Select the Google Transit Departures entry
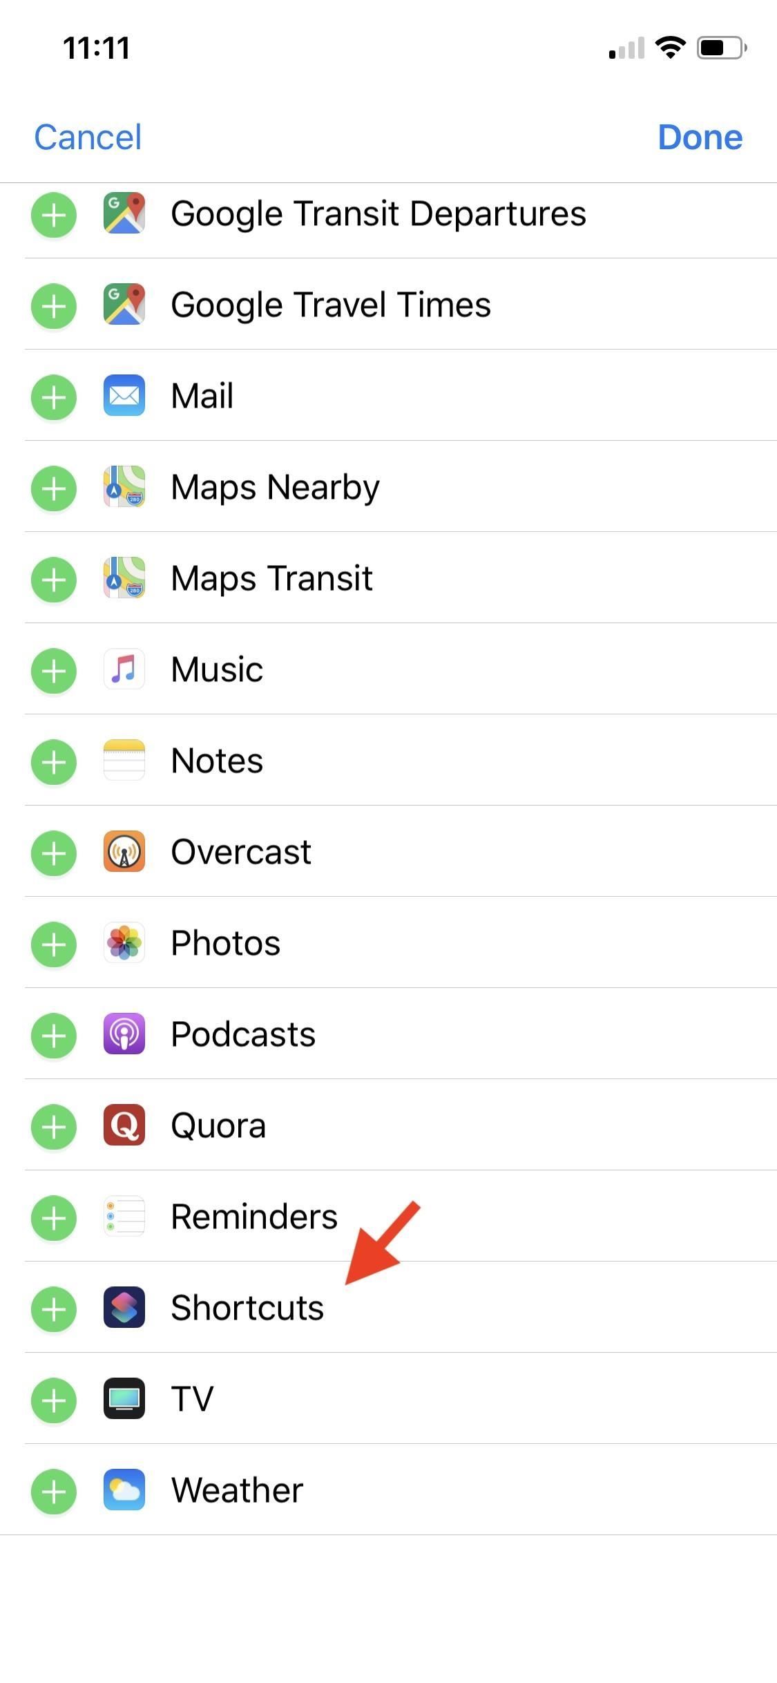The height and width of the screenshot is (1683, 777). tap(378, 213)
